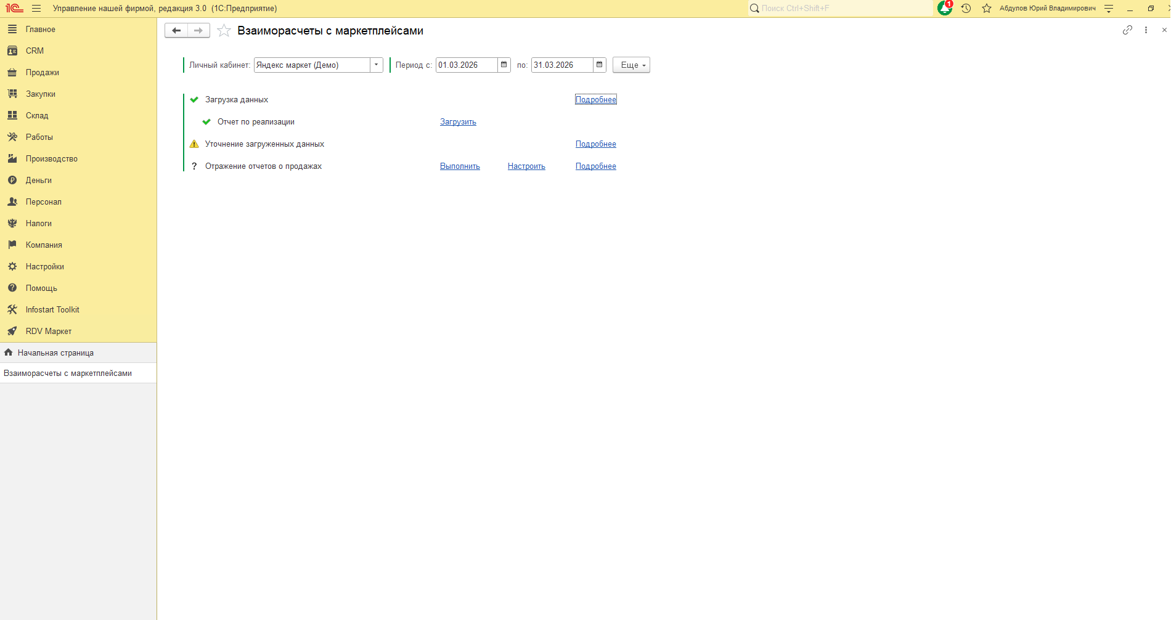Switch to Начальная страница tab

point(78,353)
